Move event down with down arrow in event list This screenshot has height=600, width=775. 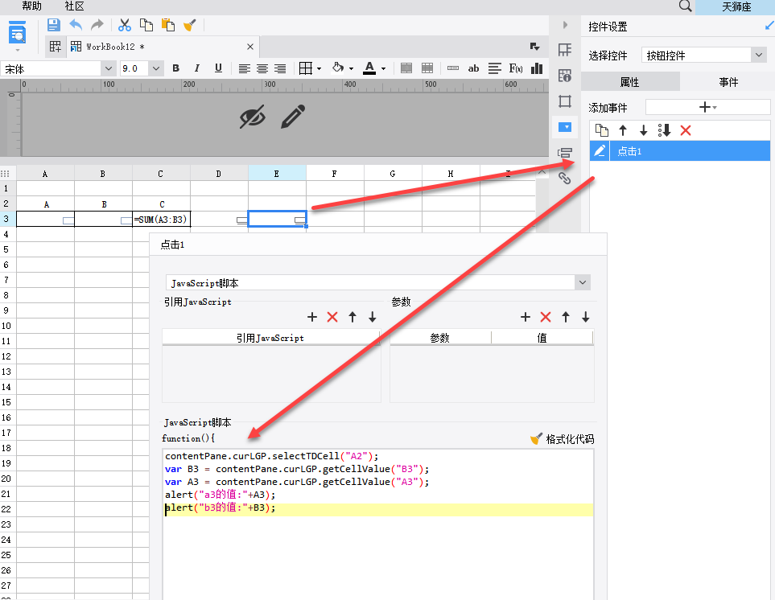643,130
